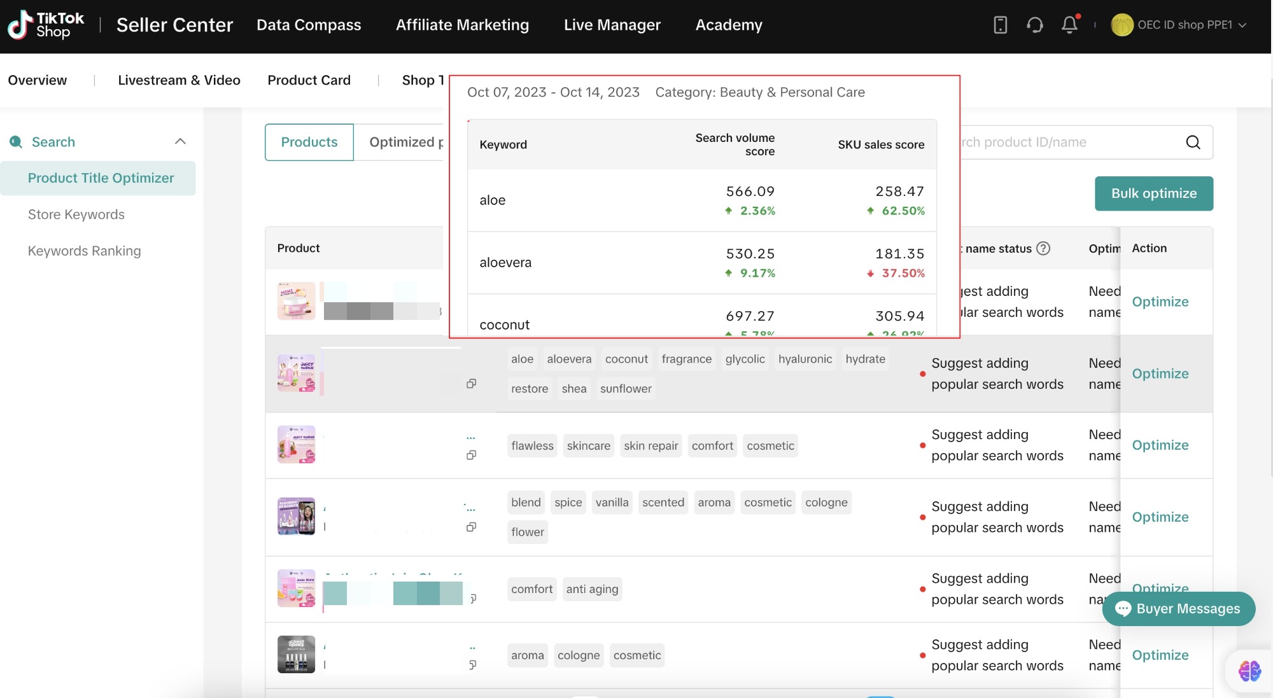Click the help icon beside name status
The width and height of the screenshot is (1273, 698).
point(1043,248)
